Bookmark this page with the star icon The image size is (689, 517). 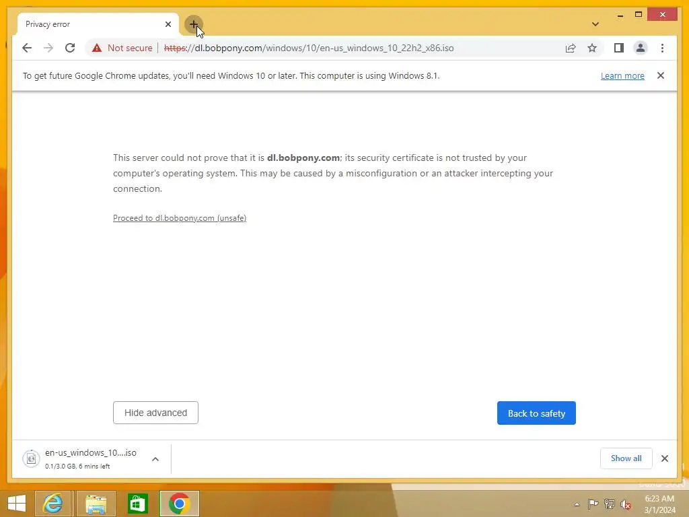tap(592, 48)
